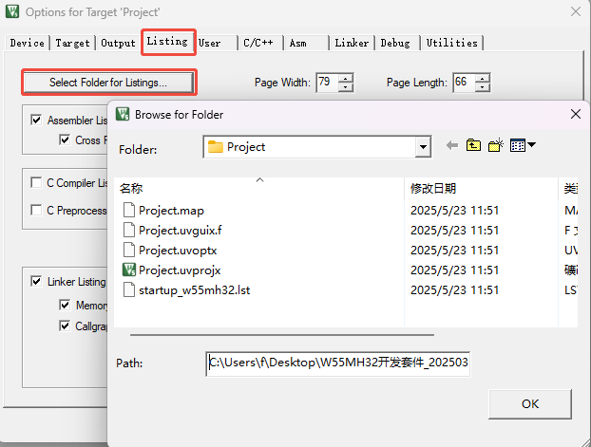This screenshot has height=447, width=591.
Task: Expand the Folder dropdown showing Project
Action: (x=423, y=147)
